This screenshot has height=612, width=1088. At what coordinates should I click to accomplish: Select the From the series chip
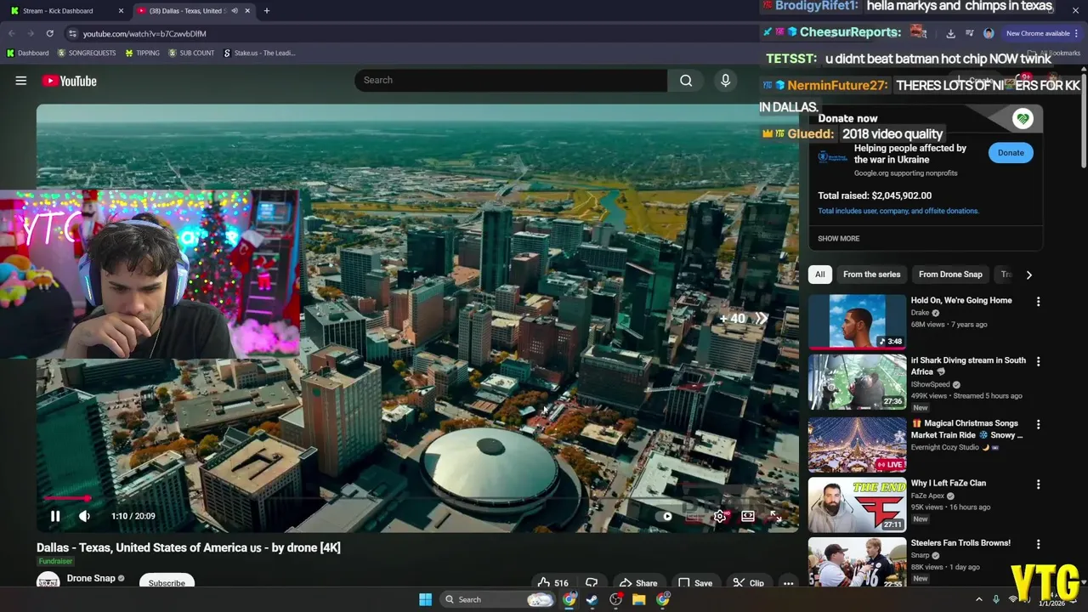coord(871,275)
